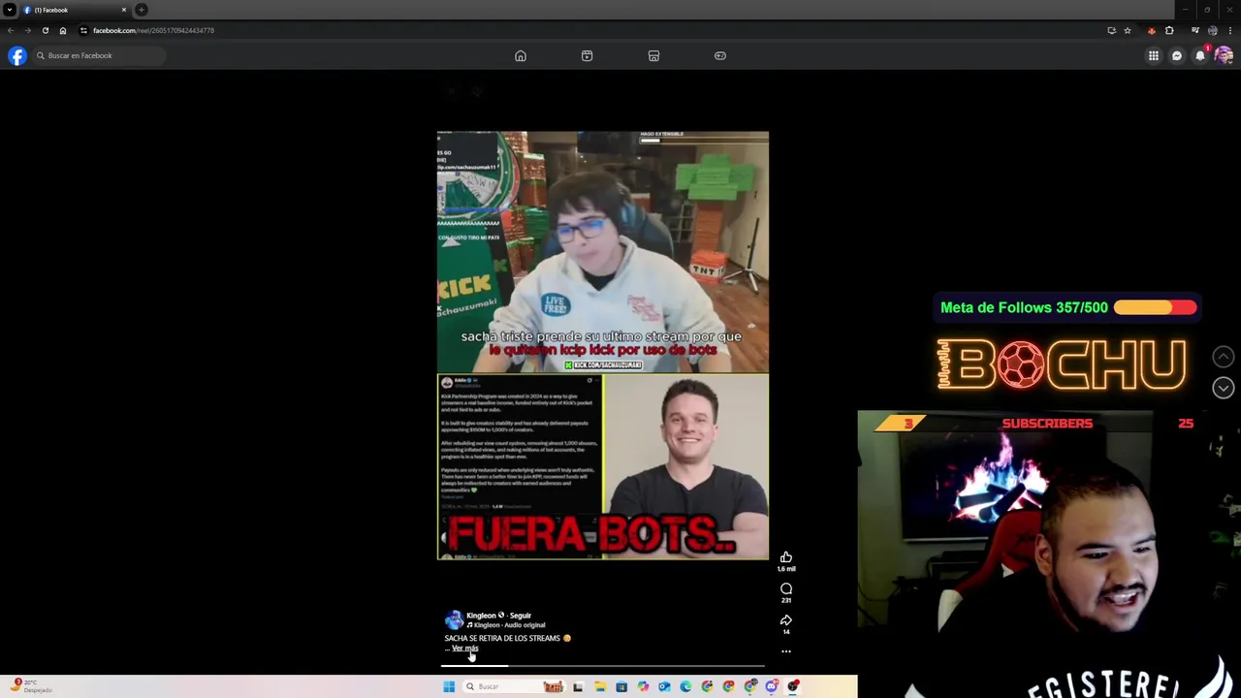The image size is (1241, 698).
Task: Open Outlook from the taskbar
Action: 664,686
